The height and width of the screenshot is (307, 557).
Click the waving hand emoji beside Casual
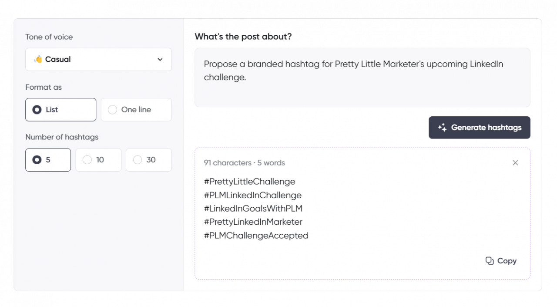(x=37, y=59)
